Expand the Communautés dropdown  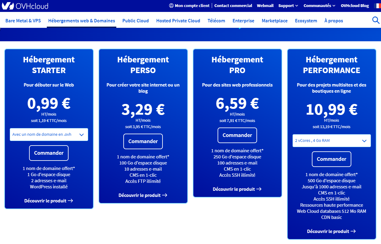point(319,6)
